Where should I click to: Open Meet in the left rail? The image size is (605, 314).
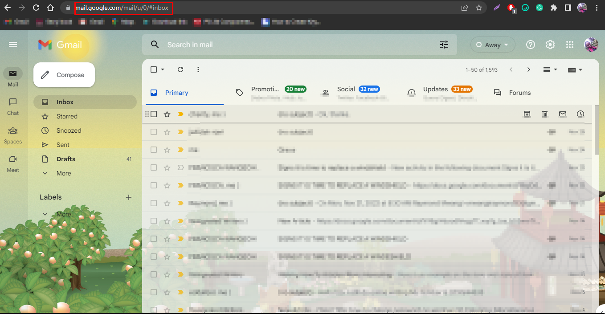pyautogui.click(x=13, y=164)
